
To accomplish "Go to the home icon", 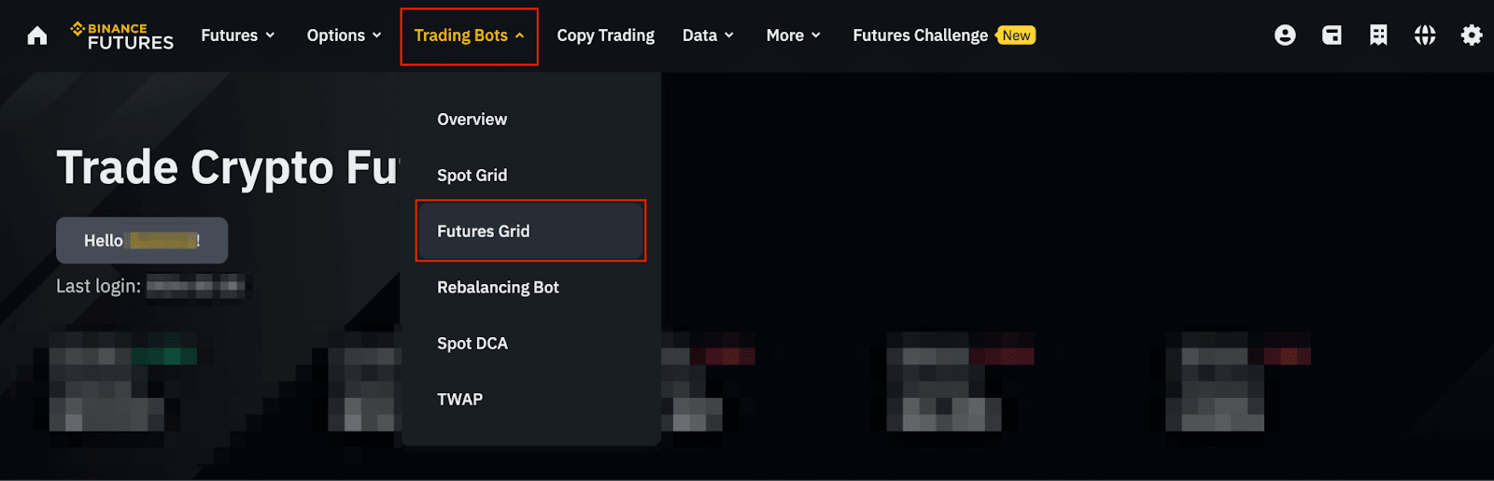I will click(37, 35).
